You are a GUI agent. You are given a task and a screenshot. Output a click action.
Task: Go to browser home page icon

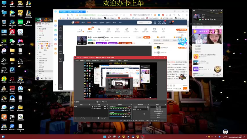[72, 15]
